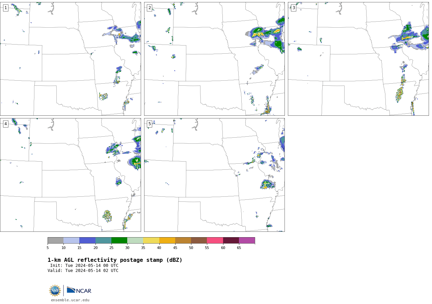432x304 pixels.
Task: Click the light lavender 10–15 dBZ swatch
Action: click(71, 240)
